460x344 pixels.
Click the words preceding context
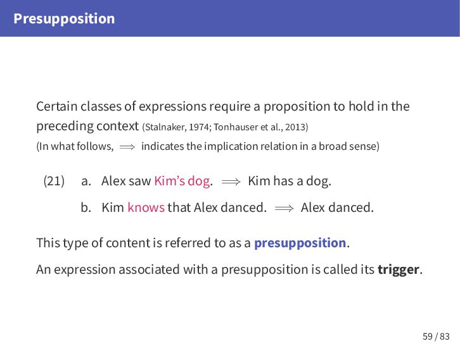coord(87,126)
